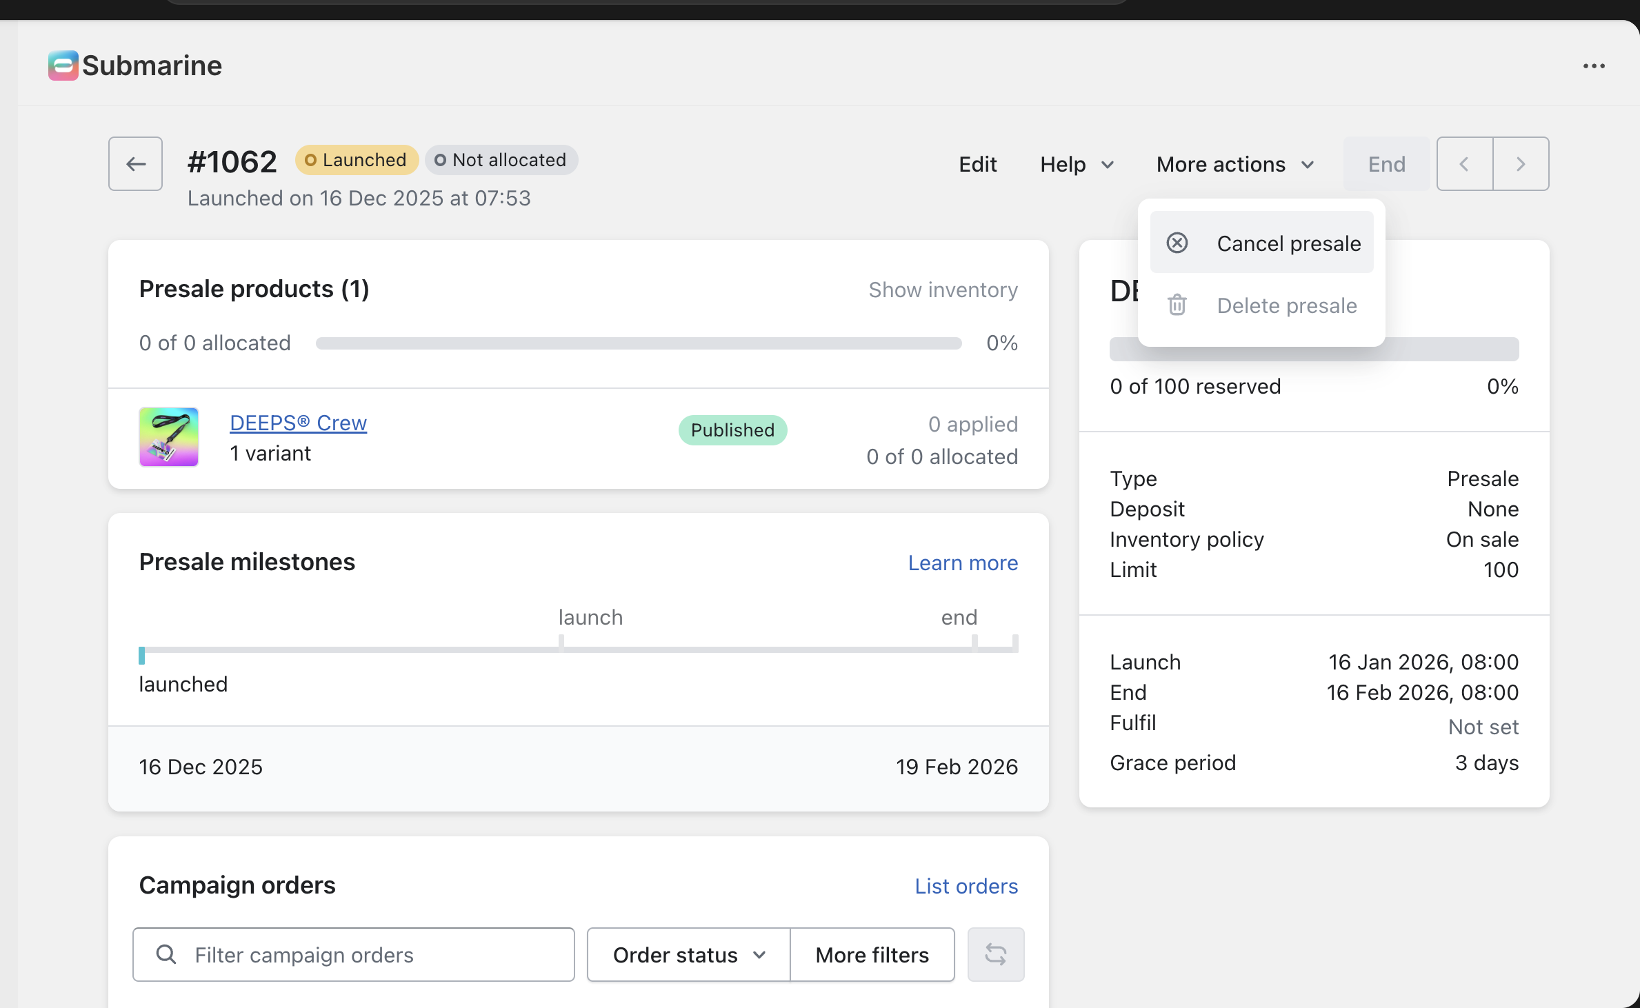Focus the Filter campaign orders field
Image resolution: width=1640 pixels, height=1008 pixels.
tap(372, 954)
